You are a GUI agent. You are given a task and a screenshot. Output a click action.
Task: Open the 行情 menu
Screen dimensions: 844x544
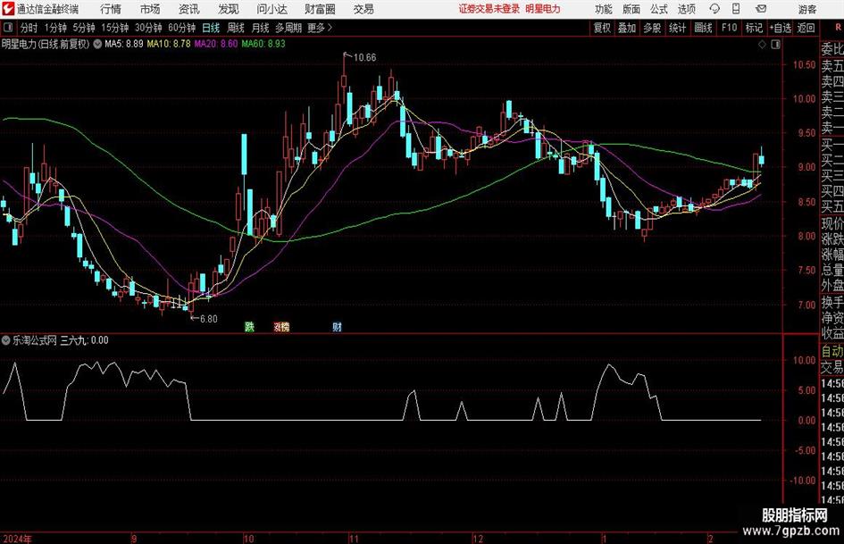click(x=111, y=9)
